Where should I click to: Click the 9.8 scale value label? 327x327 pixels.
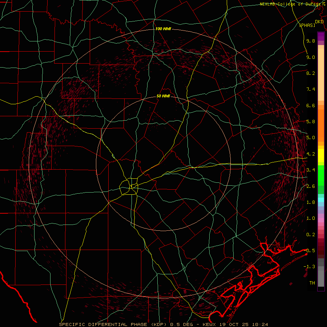click(310, 41)
